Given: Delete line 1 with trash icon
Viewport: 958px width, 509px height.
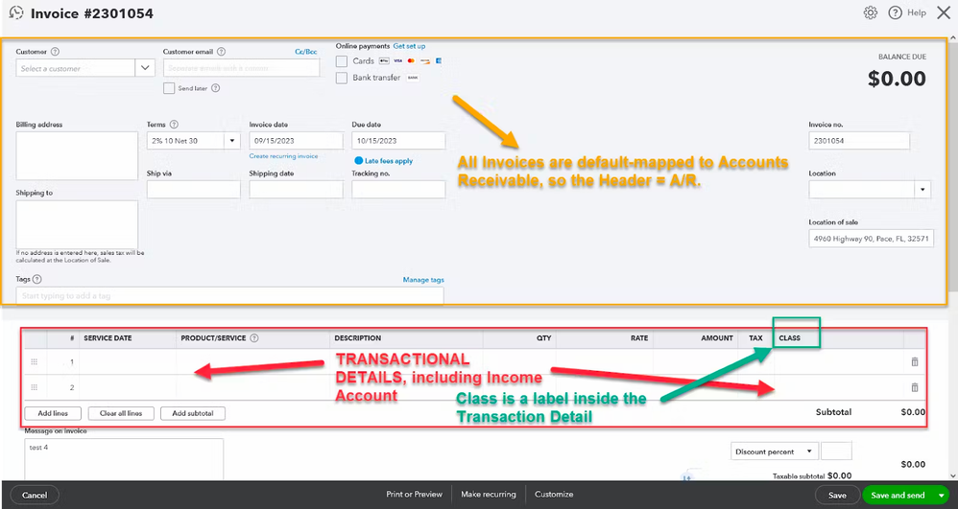Looking at the screenshot, I should pos(915,362).
